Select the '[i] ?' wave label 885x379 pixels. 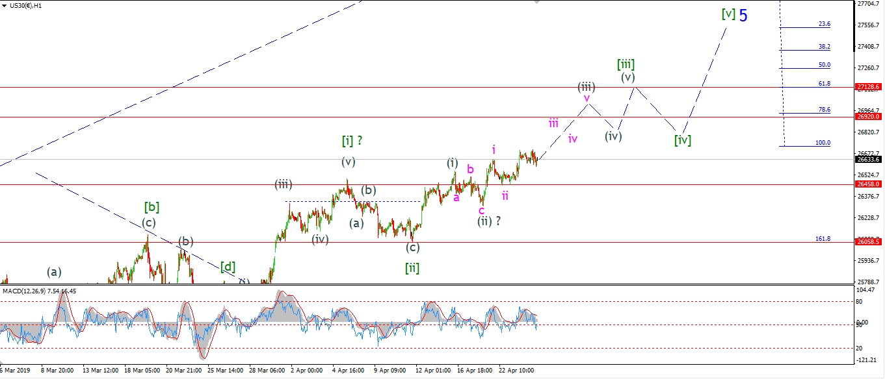click(x=352, y=140)
